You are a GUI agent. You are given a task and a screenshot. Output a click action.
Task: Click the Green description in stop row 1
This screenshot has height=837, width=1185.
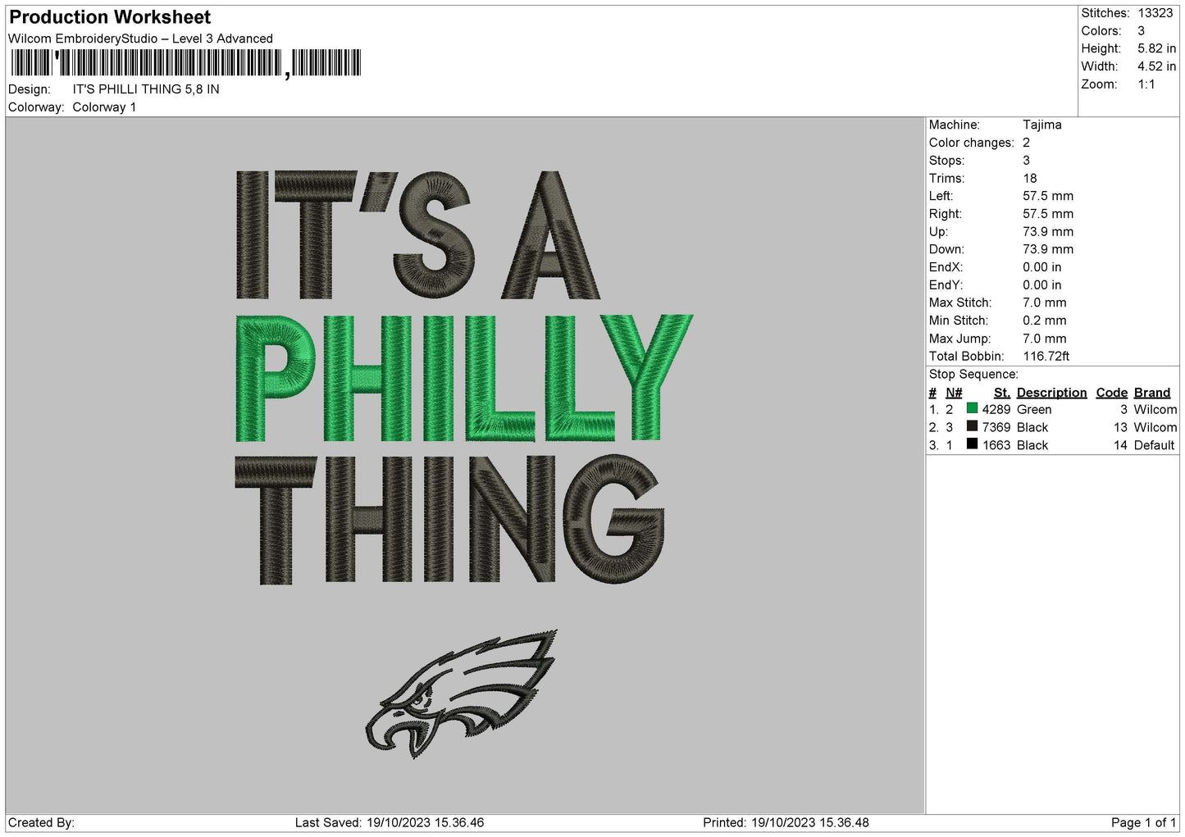[1033, 409]
